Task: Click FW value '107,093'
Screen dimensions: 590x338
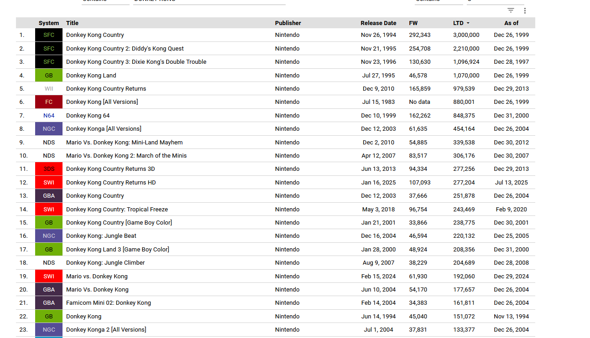Action: pos(420,183)
